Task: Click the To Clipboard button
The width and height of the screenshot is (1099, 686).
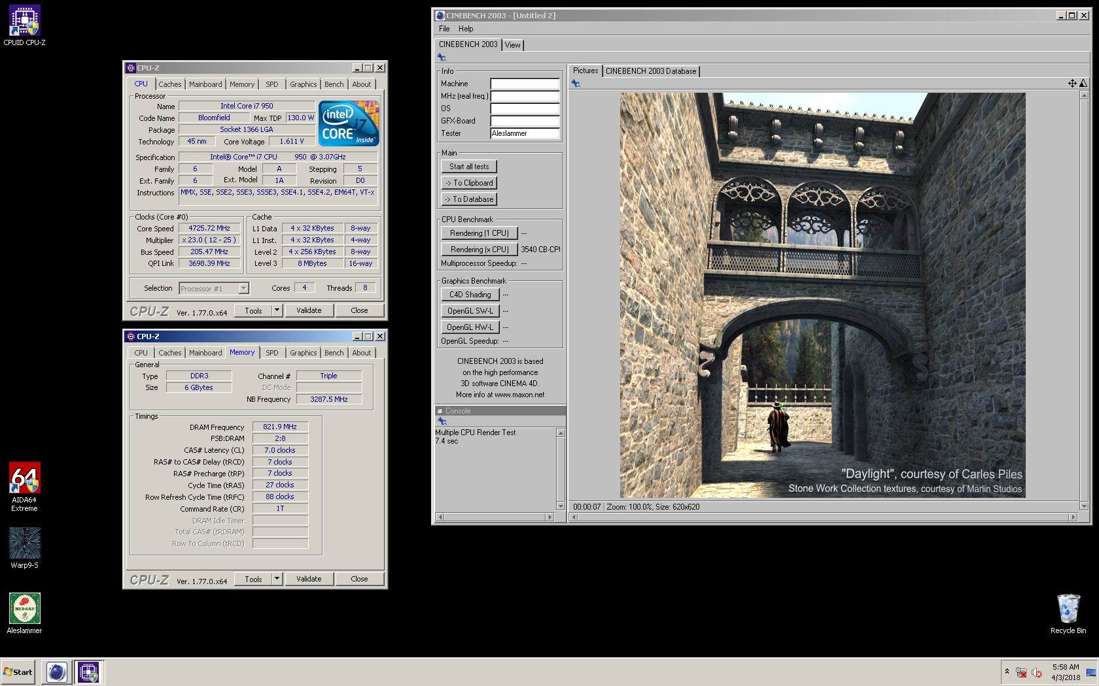Action: point(469,183)
